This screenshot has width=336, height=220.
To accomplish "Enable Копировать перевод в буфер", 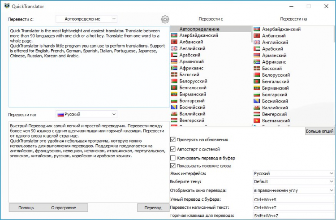I will click(x=173, y=158).
